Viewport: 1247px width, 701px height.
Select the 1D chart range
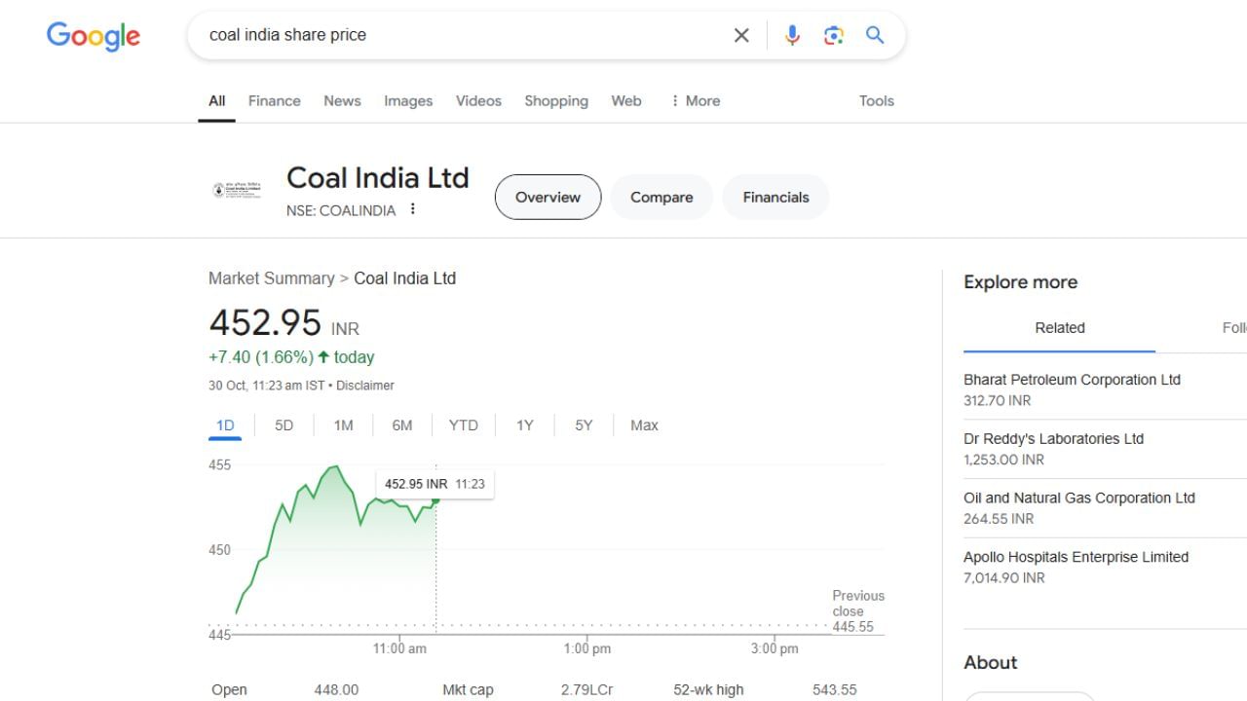(225, 425)
